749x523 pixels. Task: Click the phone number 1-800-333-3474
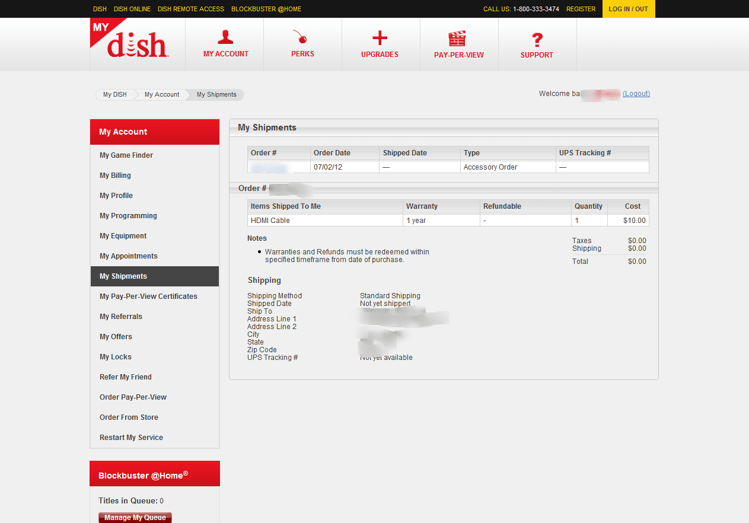(x=536, y=9)
